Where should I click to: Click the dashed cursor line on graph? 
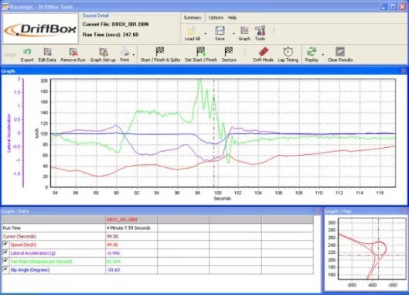pos(214,133)
